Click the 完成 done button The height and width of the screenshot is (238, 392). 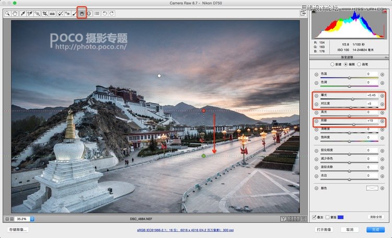pyautogui.click(x=375, y=230)
